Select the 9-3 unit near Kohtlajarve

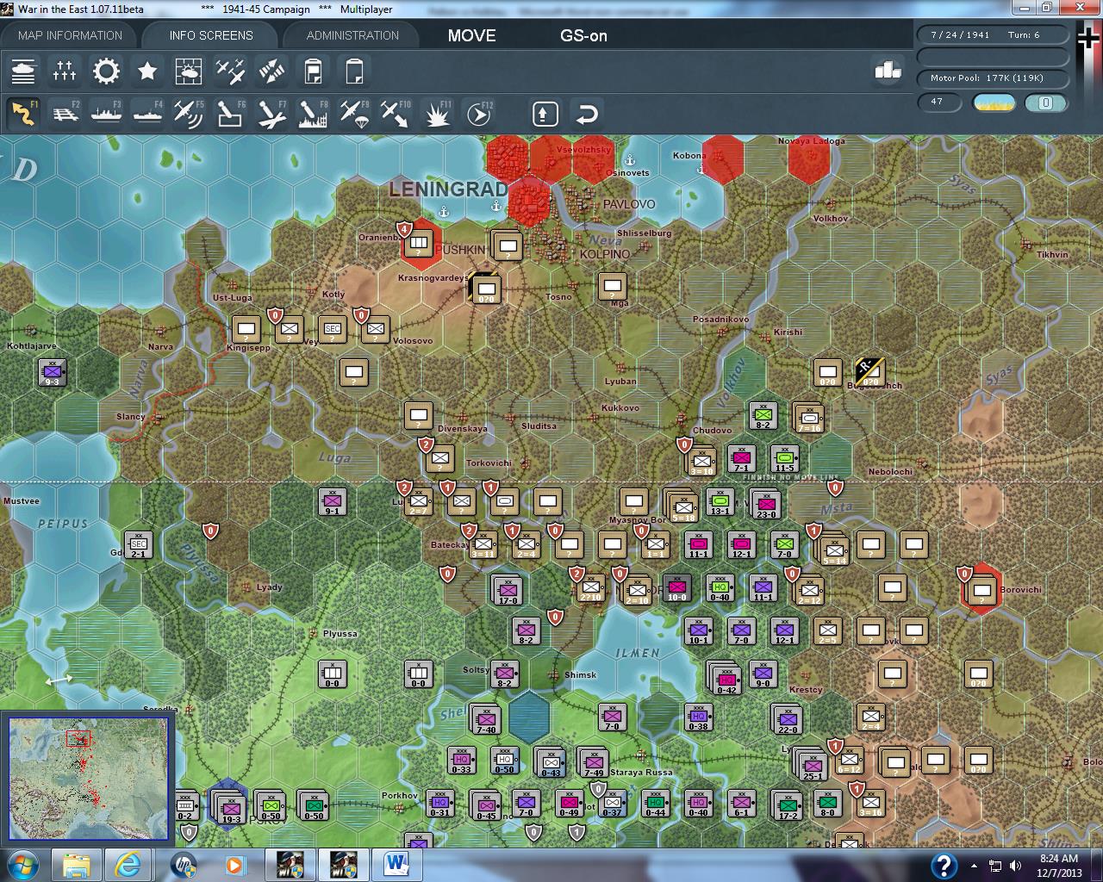pos(53,373)
